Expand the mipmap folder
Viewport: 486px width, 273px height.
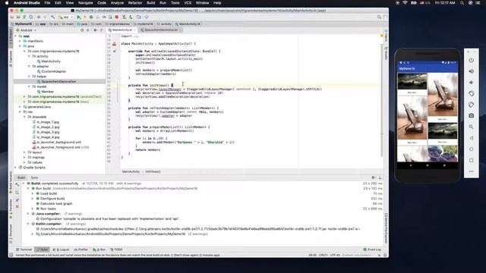(x=24, y=157)
